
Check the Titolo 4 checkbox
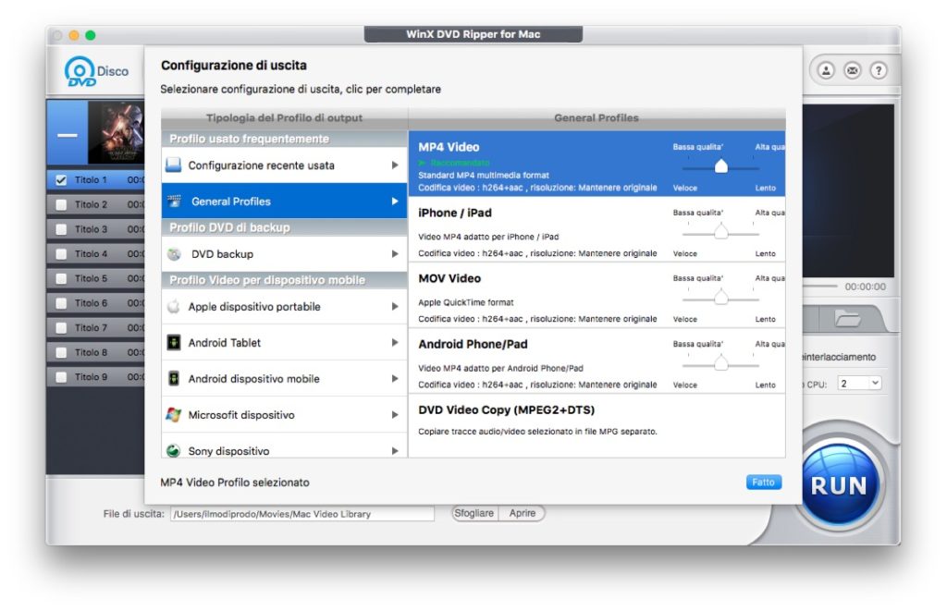point(61,254)
